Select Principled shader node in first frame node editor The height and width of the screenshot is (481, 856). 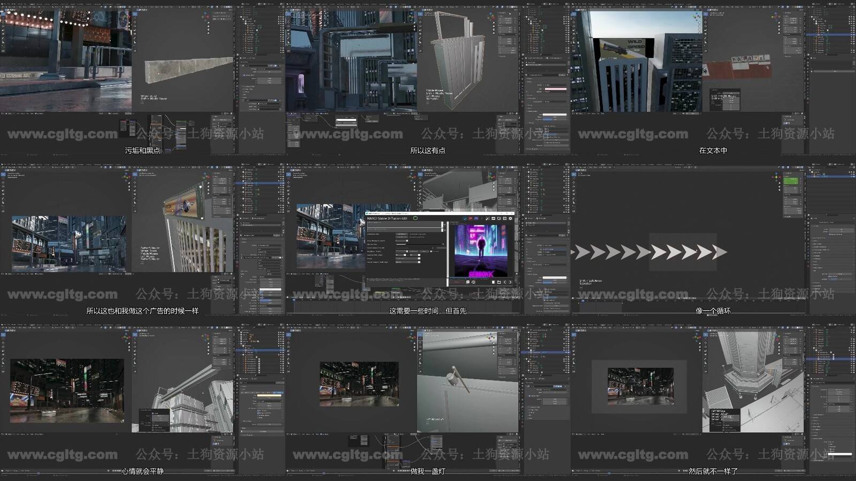point(181,135)
